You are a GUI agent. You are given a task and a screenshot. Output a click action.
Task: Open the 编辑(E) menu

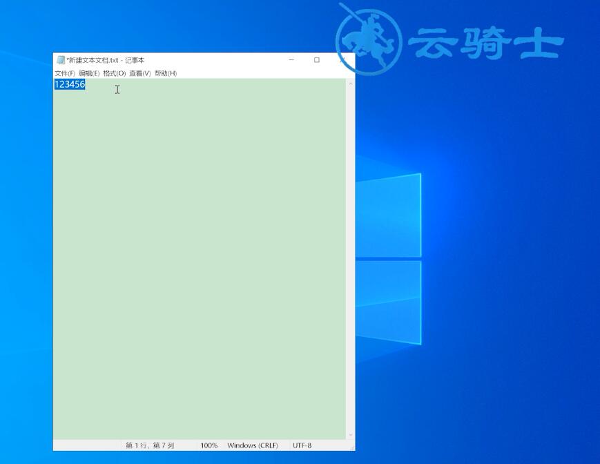(x=89, y=73)
